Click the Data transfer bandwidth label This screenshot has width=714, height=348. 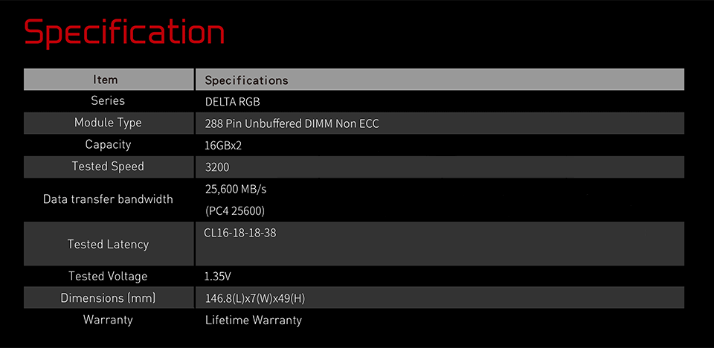pyautogui.click(x=108, y=199)
